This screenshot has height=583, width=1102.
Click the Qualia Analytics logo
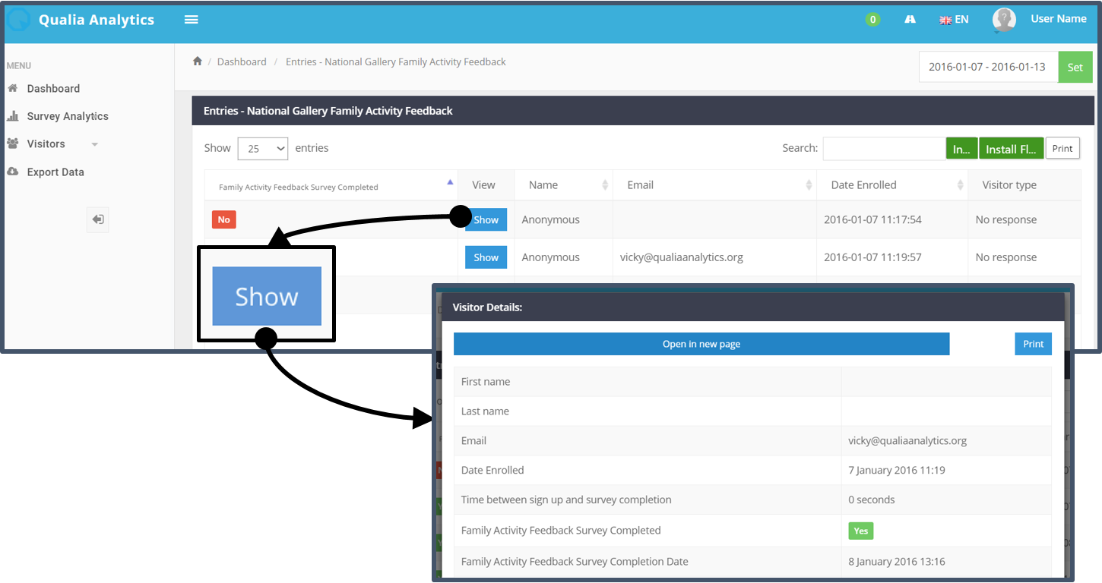pyautogui.click(x=18, y=20)
